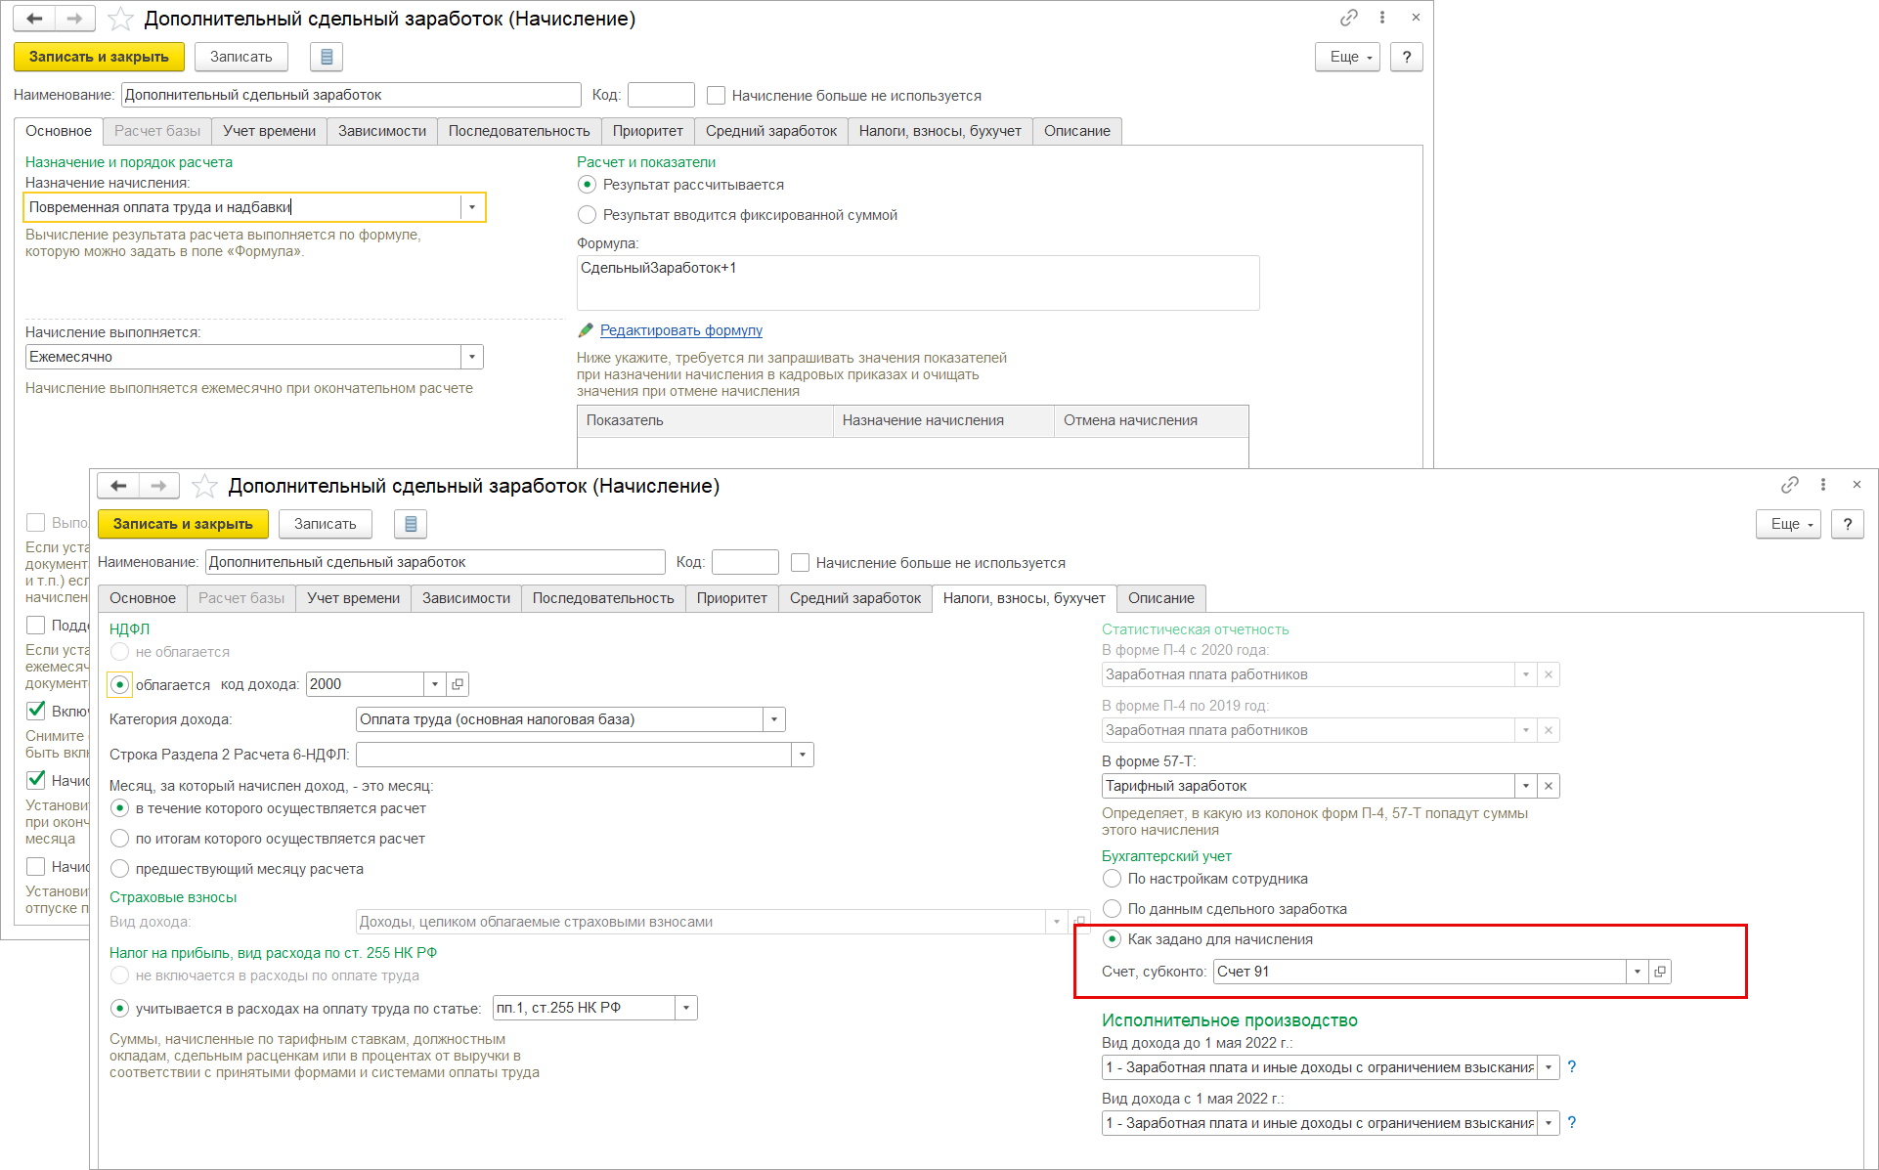Open the income code 2000 selection icon

(458, 684)
